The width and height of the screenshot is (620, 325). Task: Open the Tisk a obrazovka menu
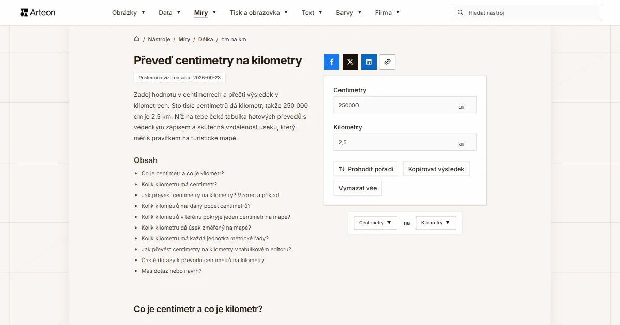(x=259, y=12)
